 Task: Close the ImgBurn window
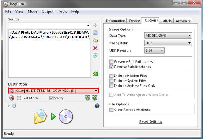(x=194, y=3)
